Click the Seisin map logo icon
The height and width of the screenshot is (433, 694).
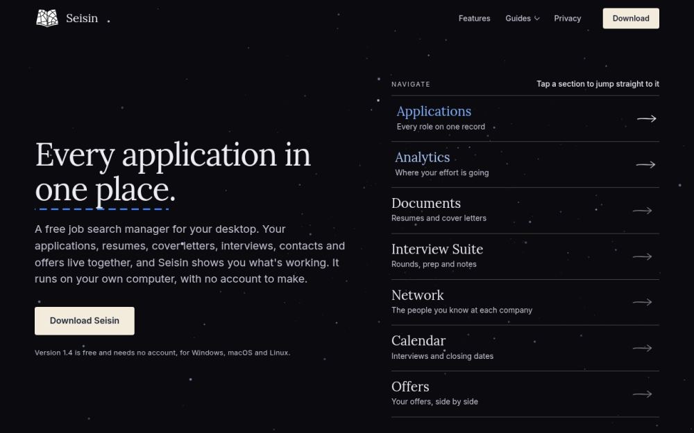coord(47,18)
